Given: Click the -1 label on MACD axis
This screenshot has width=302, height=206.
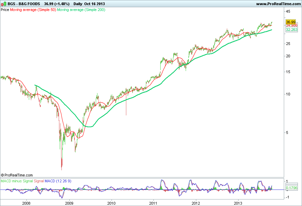Looking at the screenshot, I should [x=287, y=197].
